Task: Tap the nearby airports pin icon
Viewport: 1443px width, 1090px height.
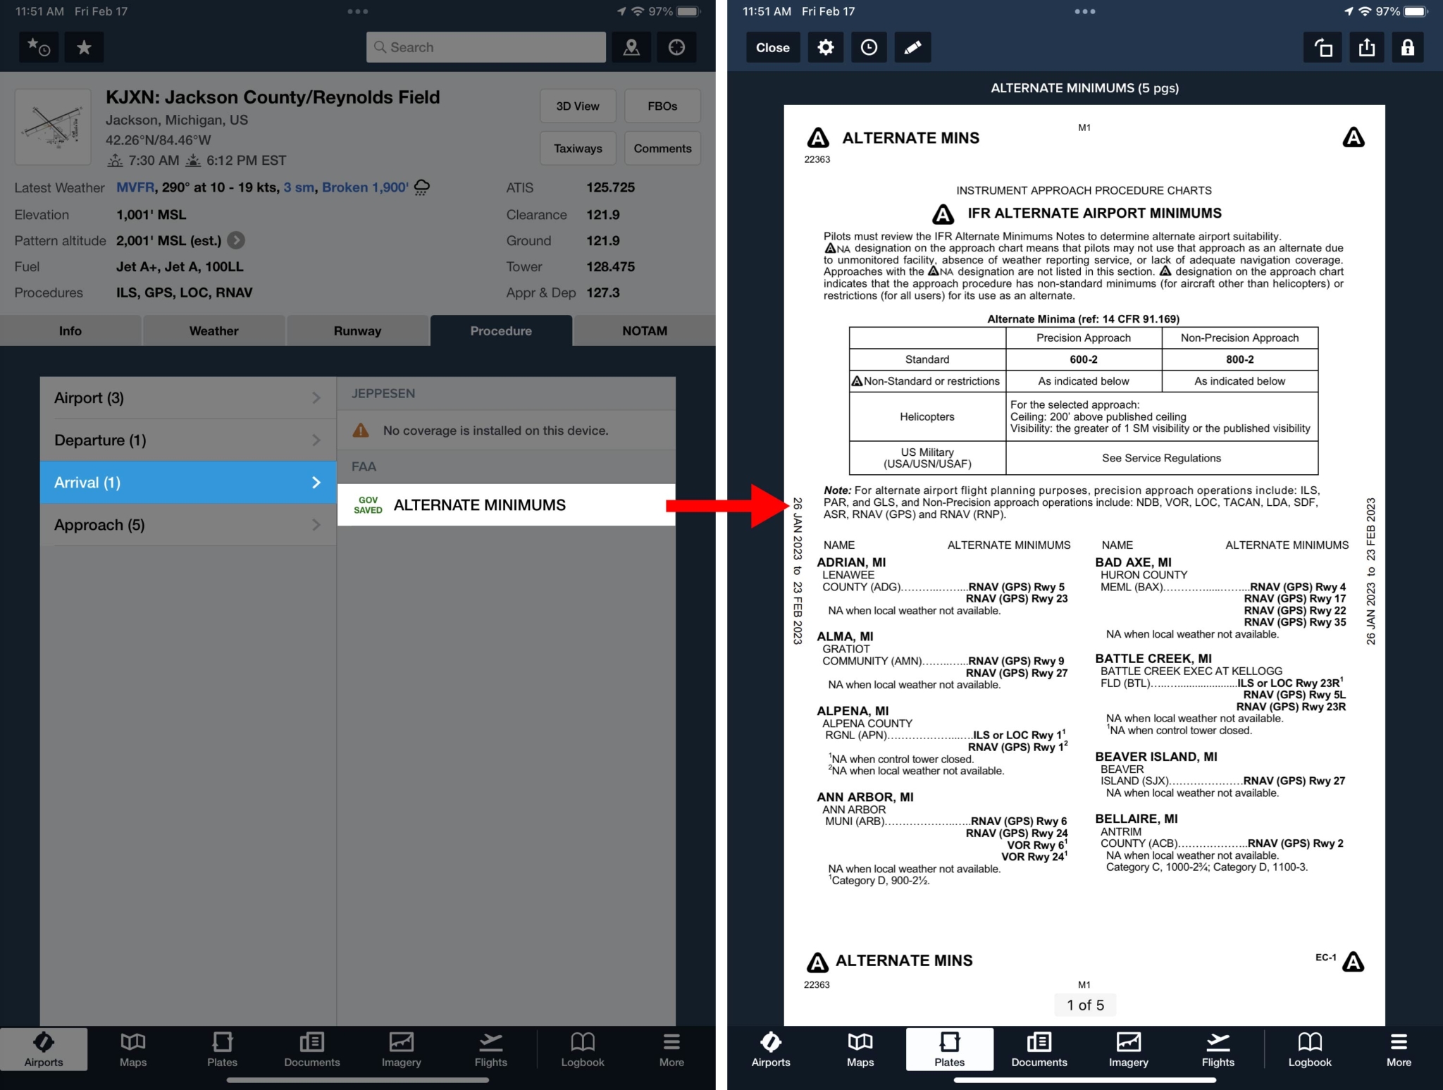Action: (631, 47)
